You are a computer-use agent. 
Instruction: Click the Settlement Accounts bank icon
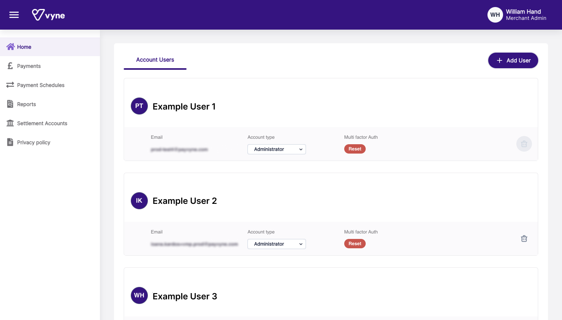[10, 123]
